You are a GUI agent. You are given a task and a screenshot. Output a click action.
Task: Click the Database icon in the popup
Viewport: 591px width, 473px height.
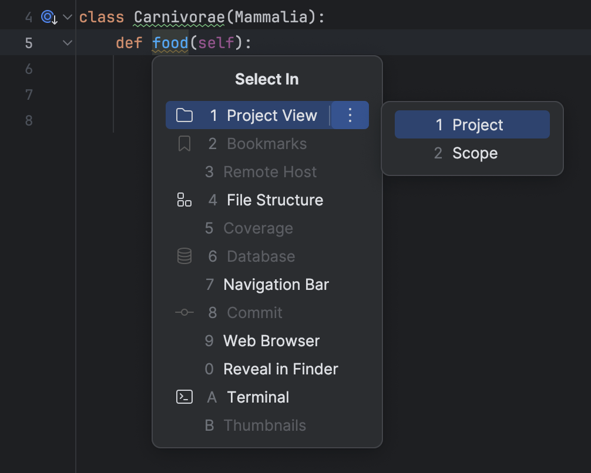click(184, 256)
